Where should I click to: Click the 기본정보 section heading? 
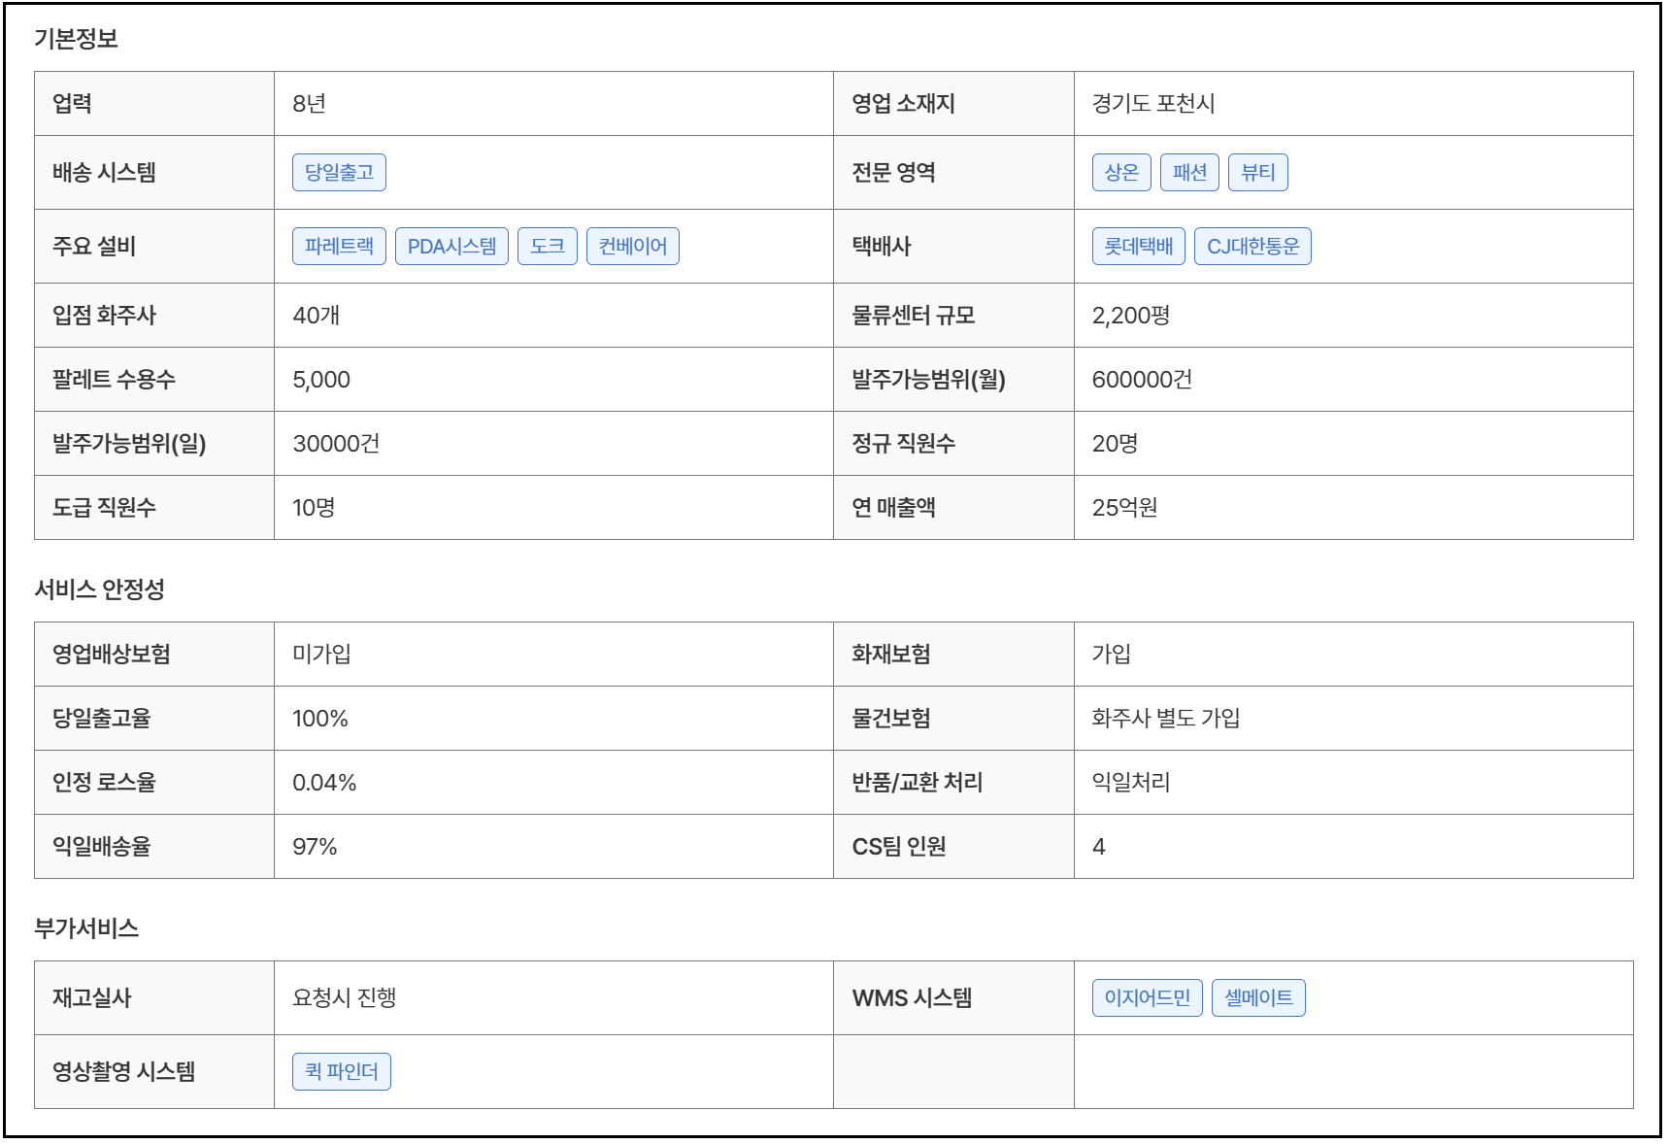pyautogui.click(x=76, y=39)
